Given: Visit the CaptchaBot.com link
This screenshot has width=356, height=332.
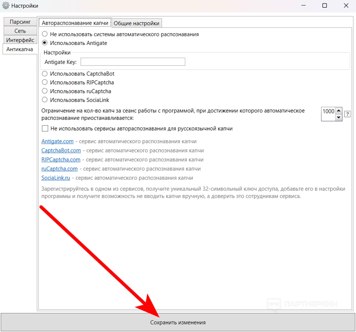Looking at the screenshot, I should coord(61,150).
